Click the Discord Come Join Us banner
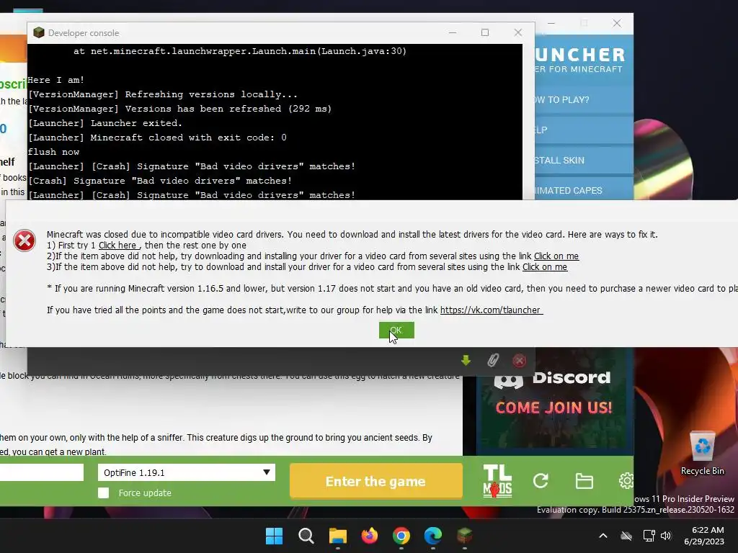The width and height of the screenshot is (738, 553). (553, 405)
